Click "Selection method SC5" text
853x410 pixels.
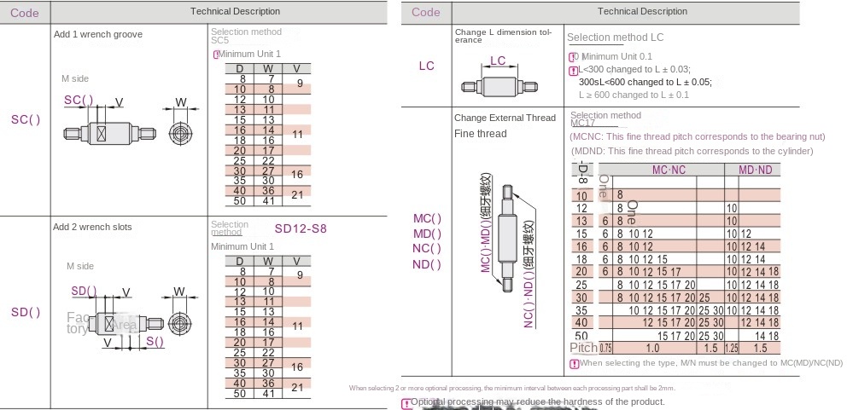tap(247, 36)
